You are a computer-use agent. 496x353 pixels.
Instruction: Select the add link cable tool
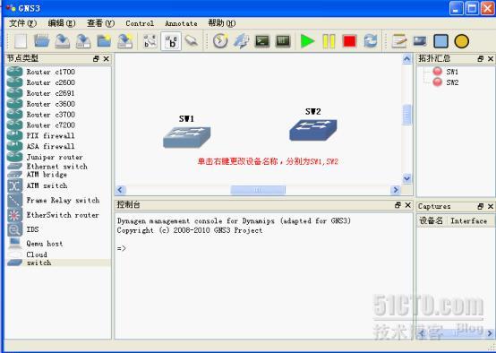(192, 41)
